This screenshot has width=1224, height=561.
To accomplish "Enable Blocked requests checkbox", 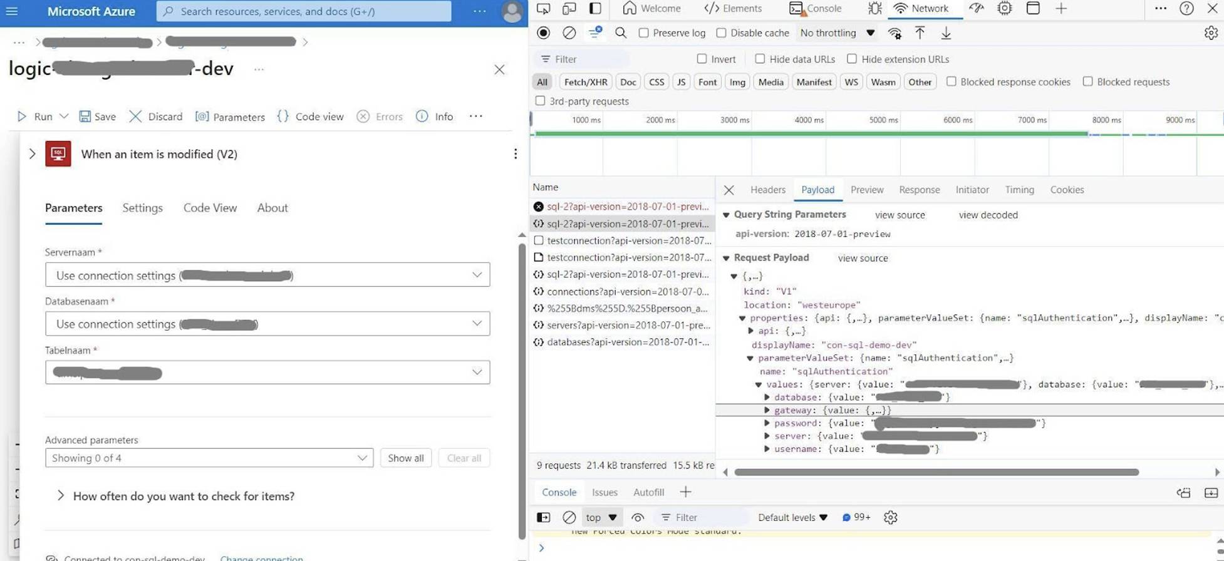I will (1087, 81).
